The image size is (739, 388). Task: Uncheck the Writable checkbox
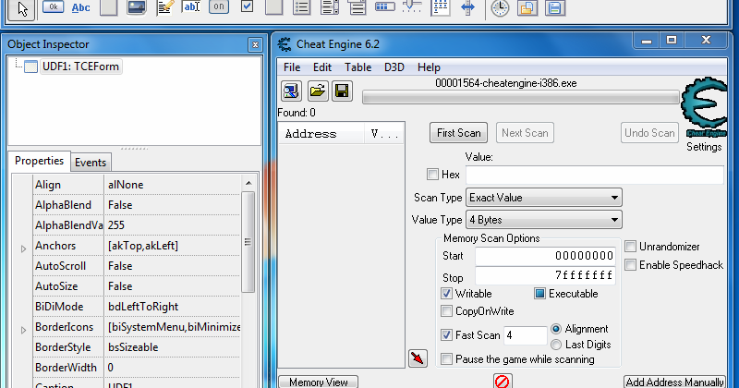tap(446, 294)
